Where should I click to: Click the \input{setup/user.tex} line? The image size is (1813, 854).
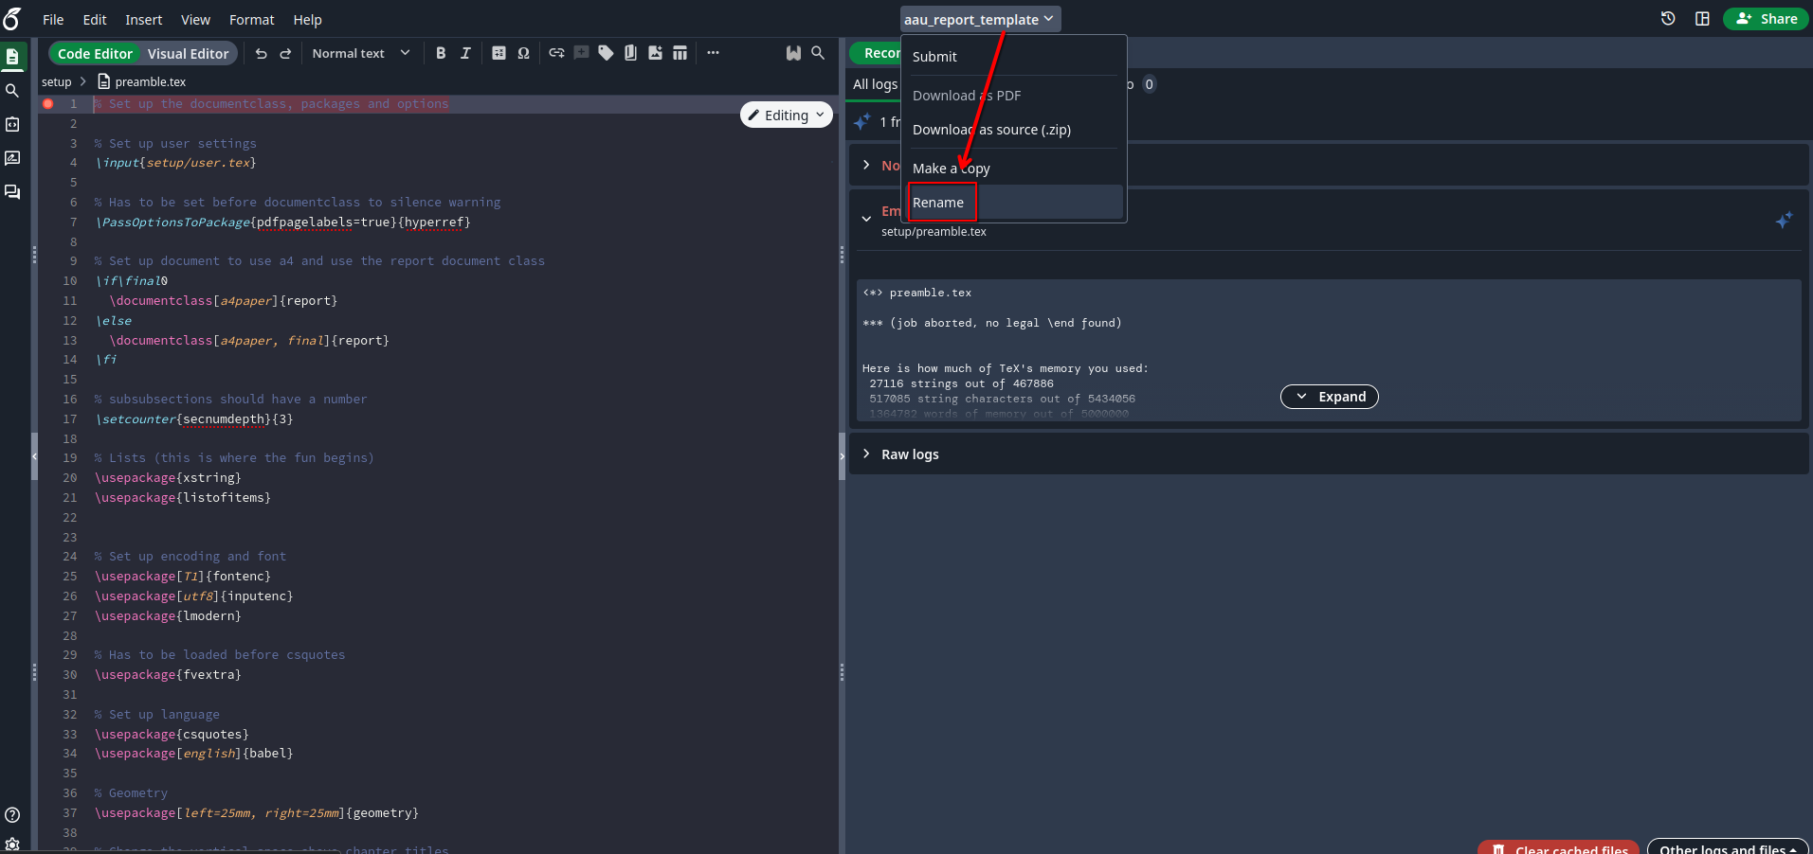pos(175,163)
